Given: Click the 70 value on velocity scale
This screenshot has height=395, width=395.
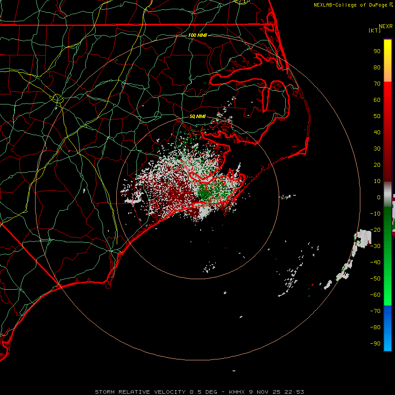Looking at the screenshot, I should [x=377, y=84].
